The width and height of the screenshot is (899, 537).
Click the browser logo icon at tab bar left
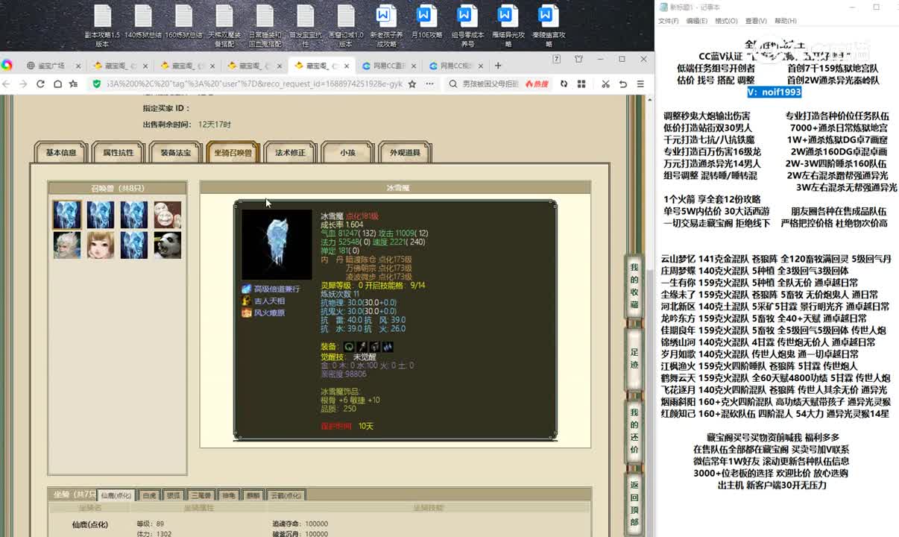coord(7,66)
